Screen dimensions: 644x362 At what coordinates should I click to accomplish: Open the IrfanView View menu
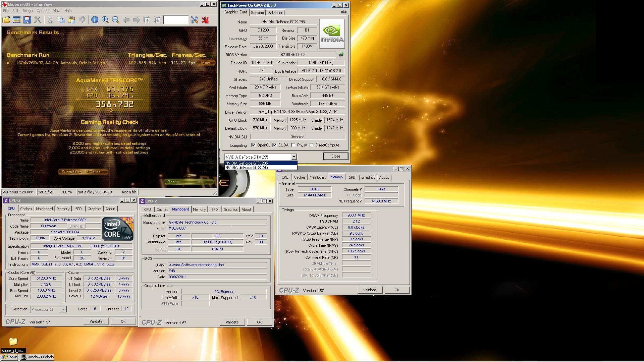[57, 11]
